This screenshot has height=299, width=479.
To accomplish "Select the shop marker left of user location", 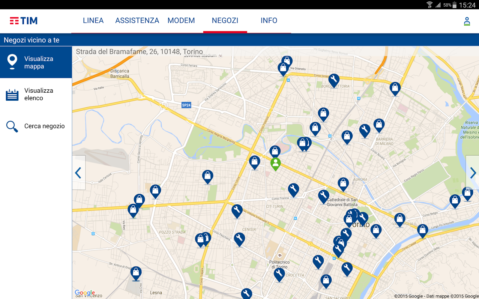I will 254,162.
